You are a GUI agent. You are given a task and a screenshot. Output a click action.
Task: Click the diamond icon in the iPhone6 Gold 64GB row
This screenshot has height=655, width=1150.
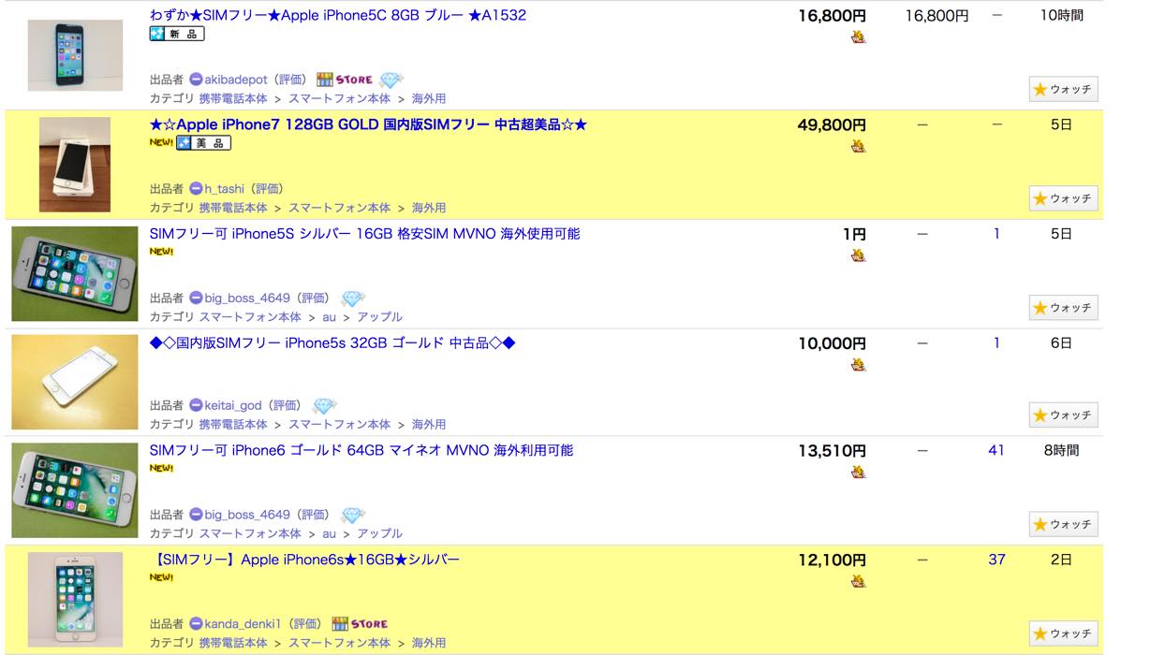[353, 514]
